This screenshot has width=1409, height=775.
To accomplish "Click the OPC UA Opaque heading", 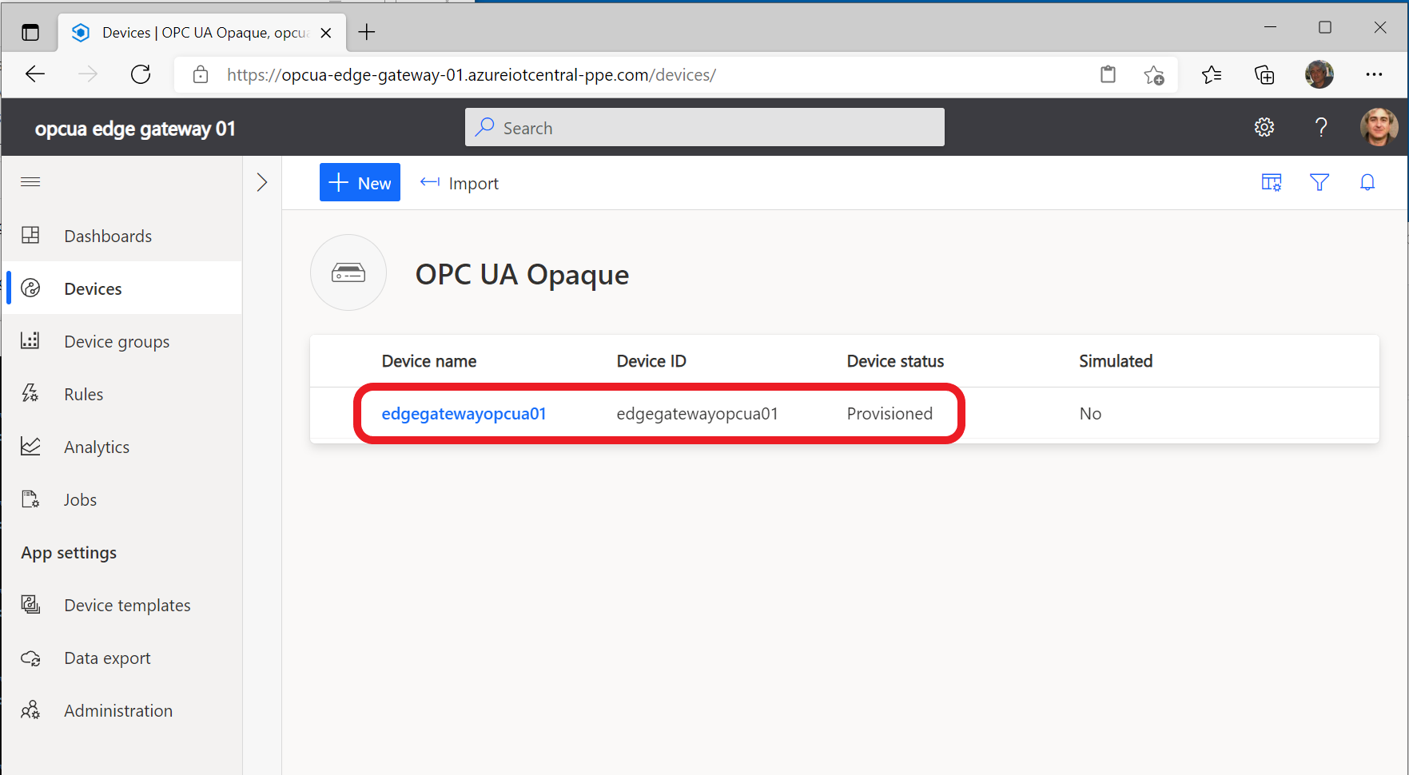I will tap(522, 274).
